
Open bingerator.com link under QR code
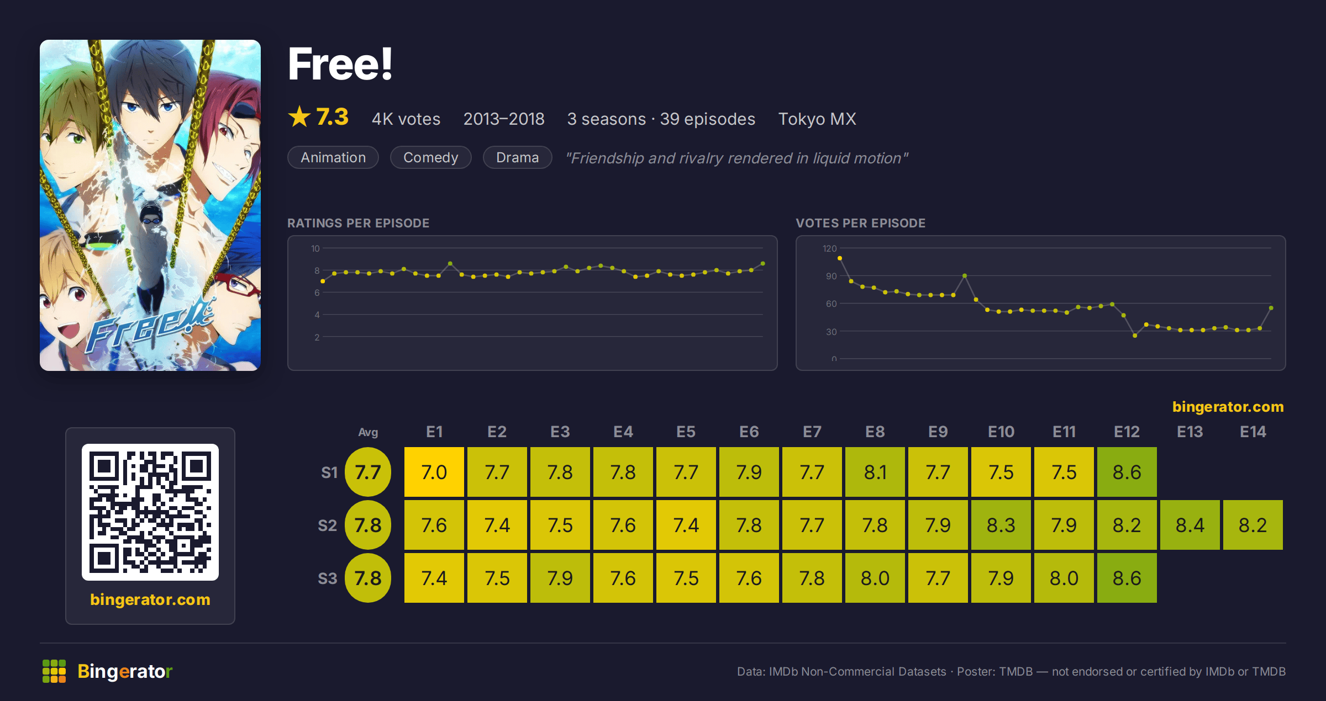pyautogui.click(x=150, y=599)
